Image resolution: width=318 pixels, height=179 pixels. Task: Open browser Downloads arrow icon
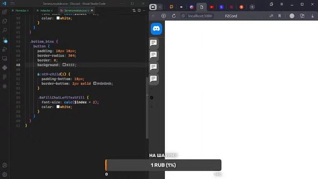point(313,16)
